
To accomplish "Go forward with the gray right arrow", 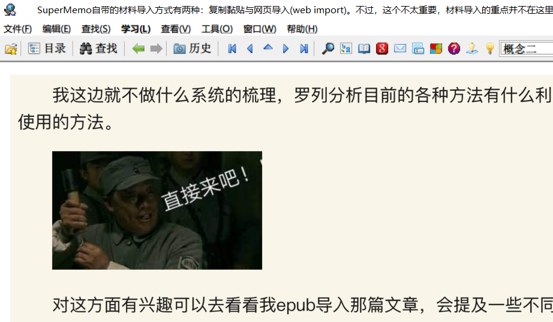I will (156, 49).
